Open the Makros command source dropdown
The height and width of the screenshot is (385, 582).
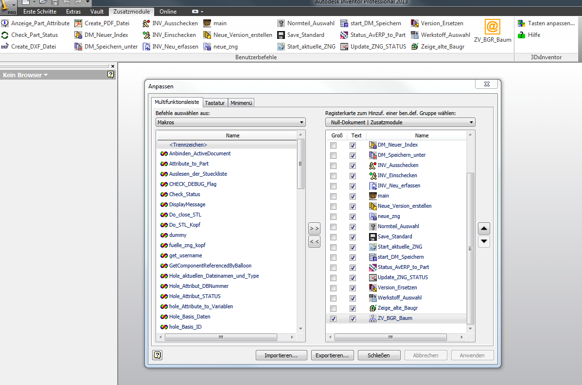302,122
